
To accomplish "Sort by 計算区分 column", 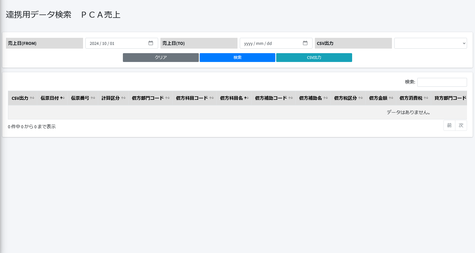I will click(x=113, y=98).
